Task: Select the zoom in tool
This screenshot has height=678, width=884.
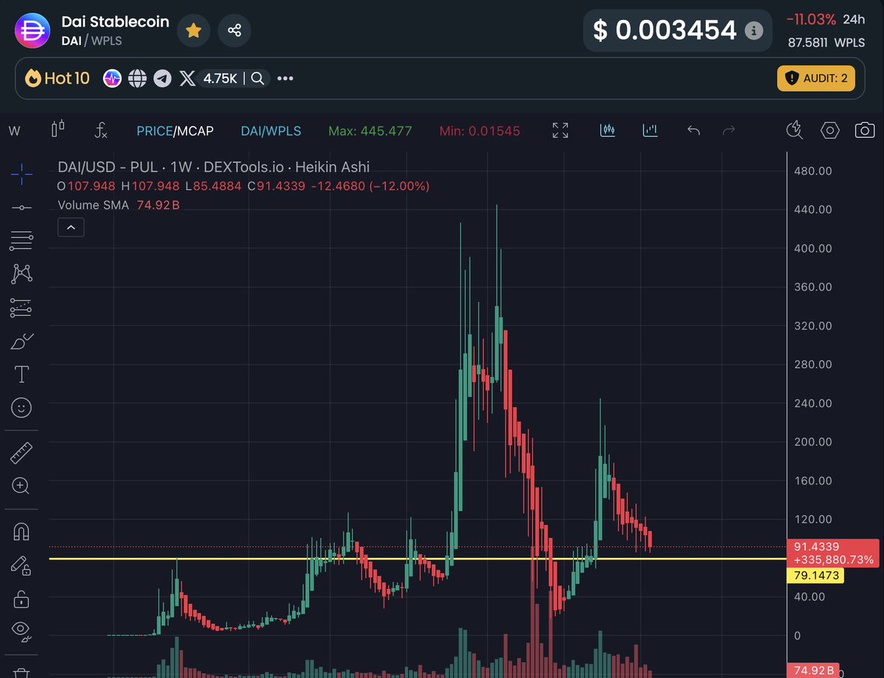Action: click(x=21, y=486)
